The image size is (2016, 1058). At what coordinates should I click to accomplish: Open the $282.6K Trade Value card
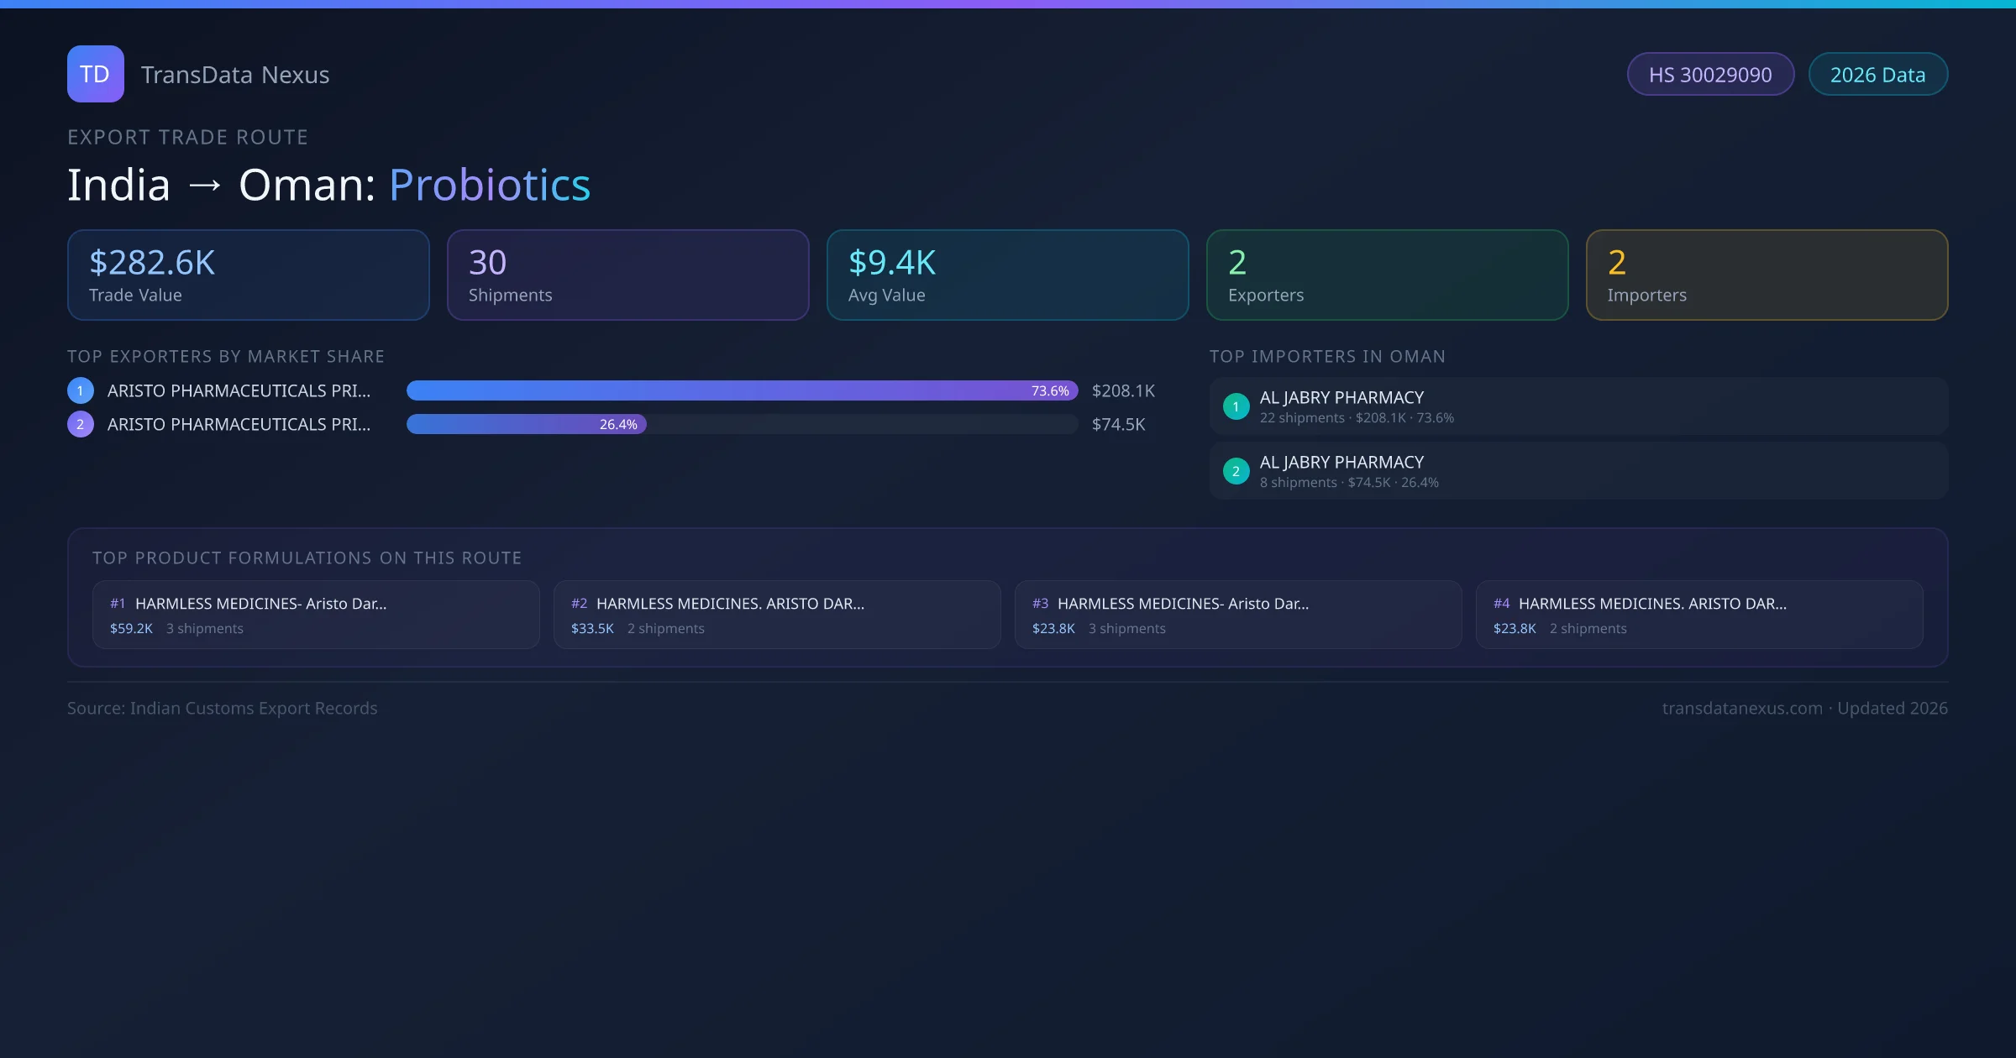pyautogui.click(x=249, y=275)
